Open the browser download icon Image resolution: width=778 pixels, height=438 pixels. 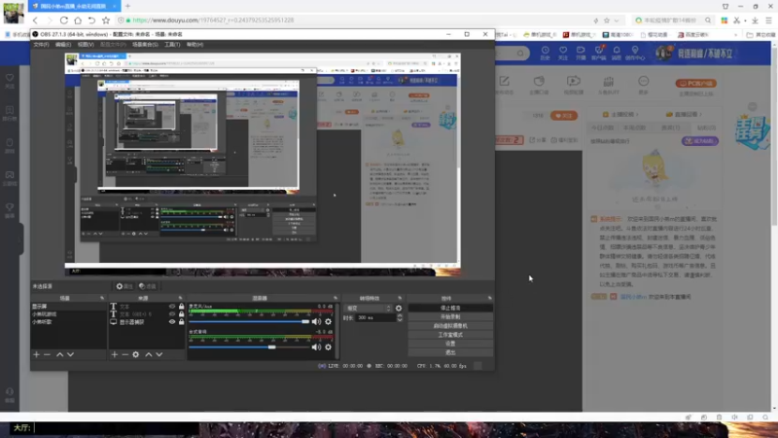(755, 20)
